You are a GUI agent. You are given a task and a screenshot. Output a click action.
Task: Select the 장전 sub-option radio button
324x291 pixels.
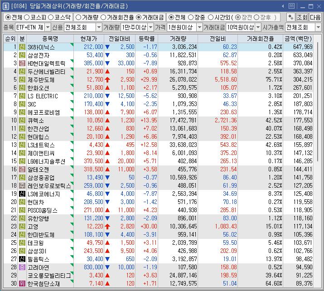click(x=238, y=17)
